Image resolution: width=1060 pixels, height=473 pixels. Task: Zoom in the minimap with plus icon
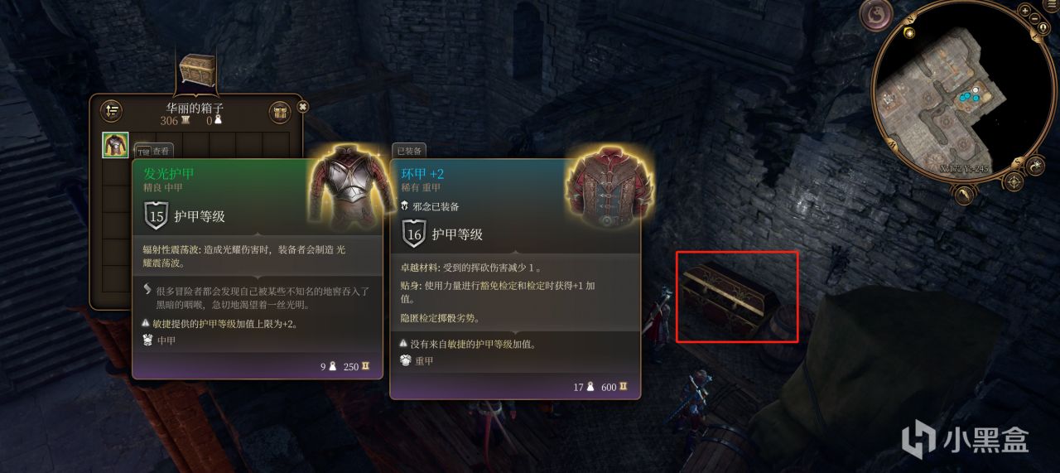coord(1025,11)
